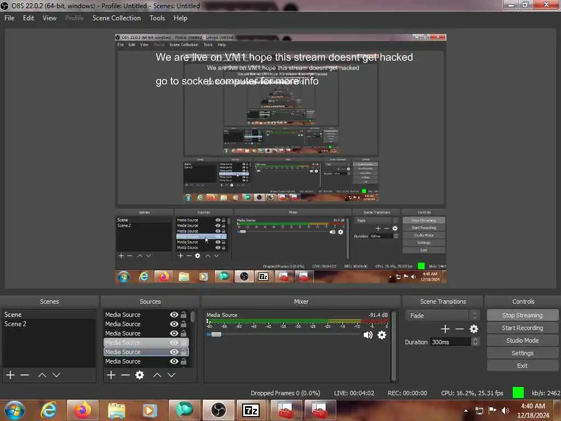The image size is (561, 421).
Task: Open the Scene Collection menu
Action: 116,18
